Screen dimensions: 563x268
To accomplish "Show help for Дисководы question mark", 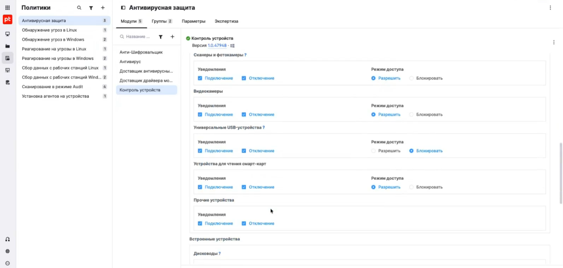I will tap(220, 254).
